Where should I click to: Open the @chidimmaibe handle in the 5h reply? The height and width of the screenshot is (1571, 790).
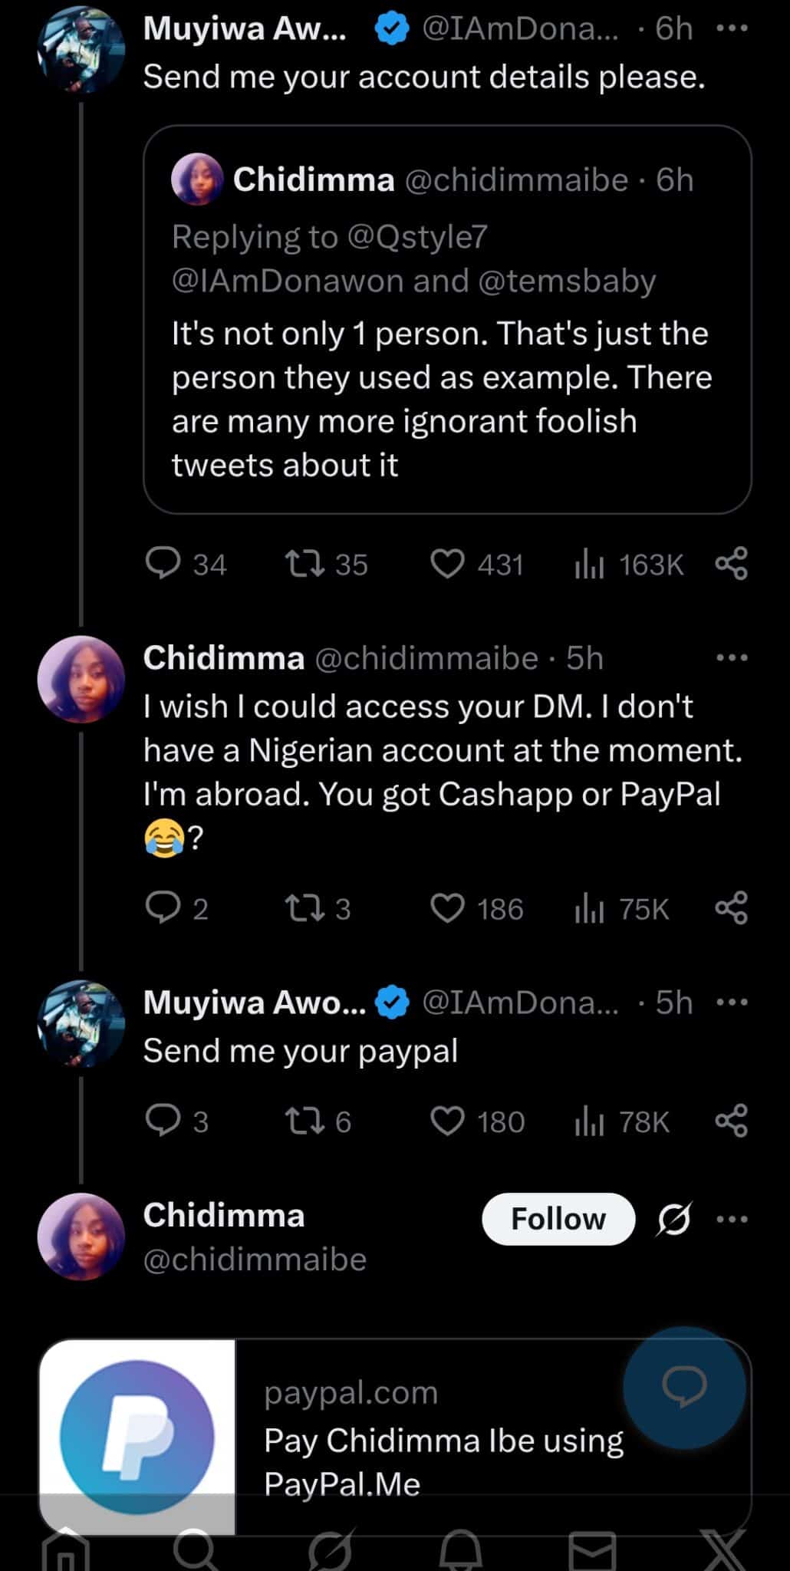click(426, 658)
